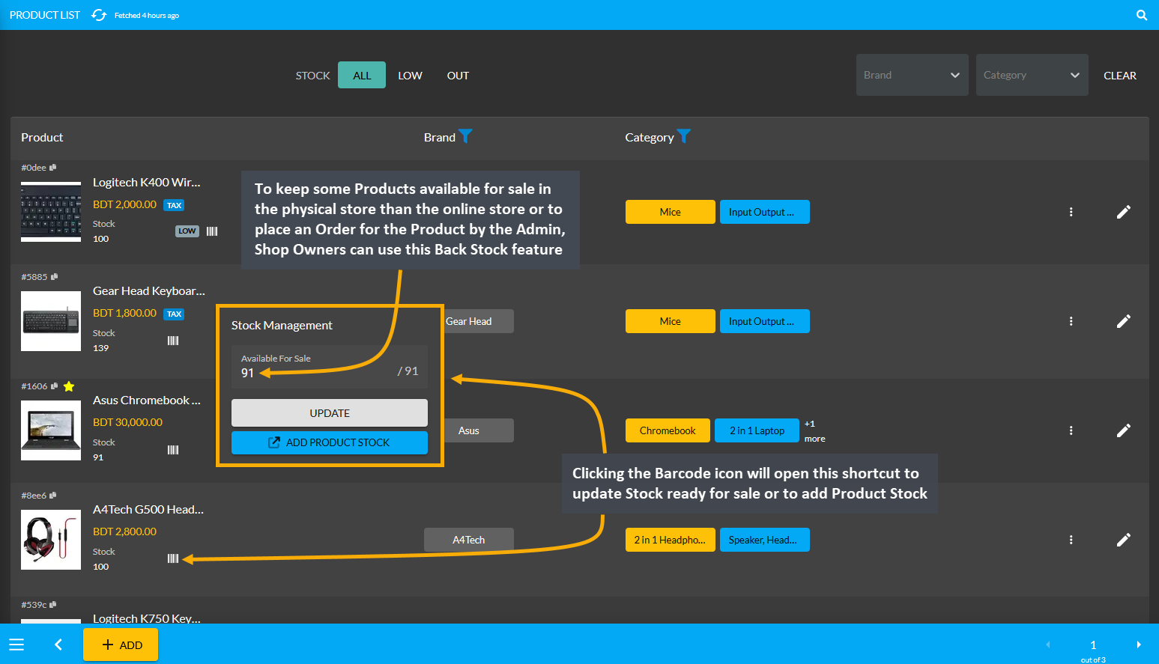Open three-dot menu for Gear Head Keyboard
This screenshot has width=1159, height=664.
pyautogui.click(x=1071, y=321)
